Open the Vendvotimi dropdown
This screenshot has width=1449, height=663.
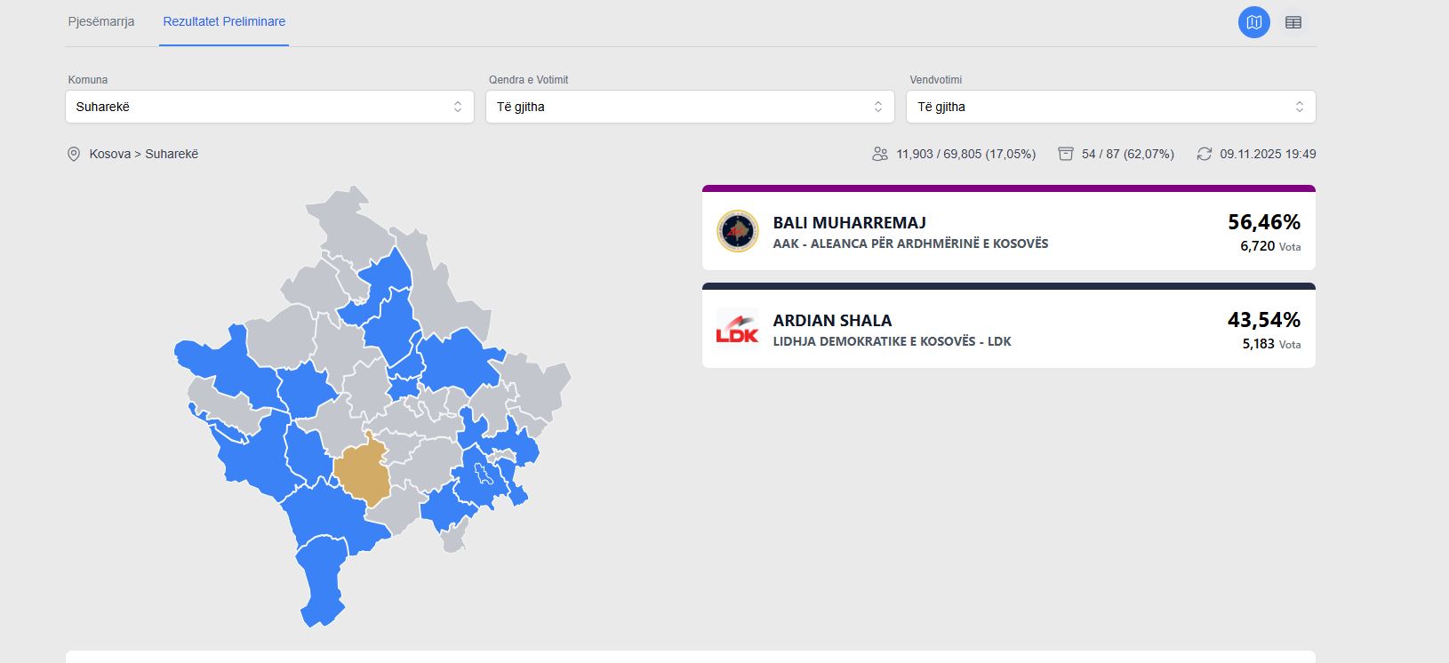click(1110, 107)
